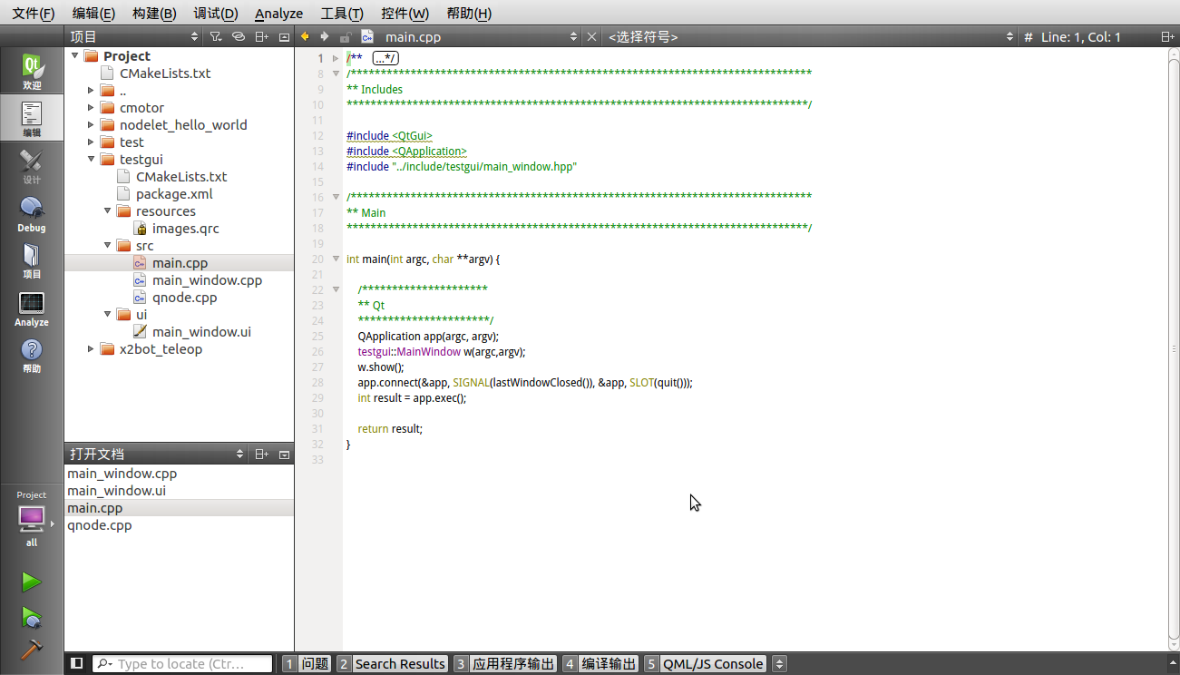Start debugging with the Run-debug icon
This screenshot has height=675, width=1180.
click(x=32, y=618)
